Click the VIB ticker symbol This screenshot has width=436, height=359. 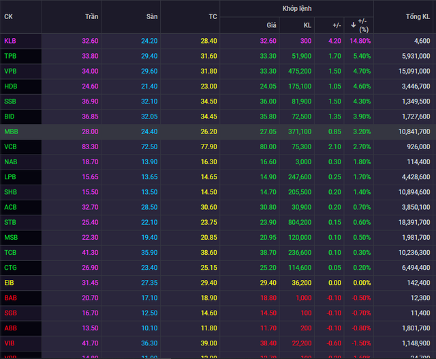10,343
